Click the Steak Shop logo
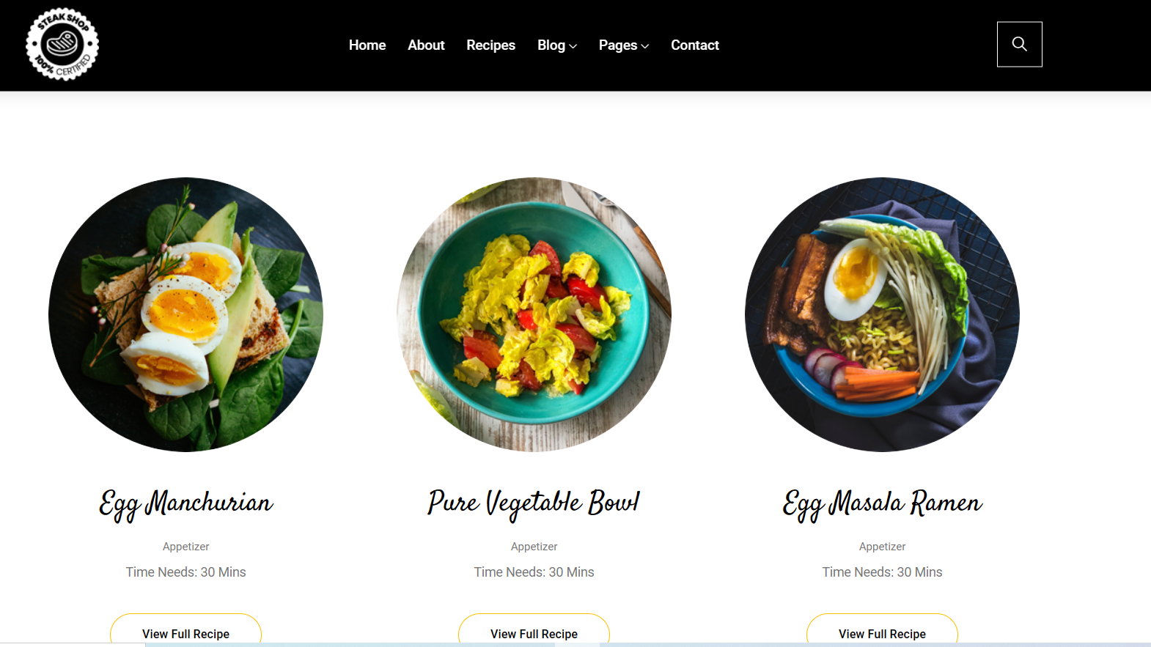Viewport: 1151px width, 647px height. [62, 45]
